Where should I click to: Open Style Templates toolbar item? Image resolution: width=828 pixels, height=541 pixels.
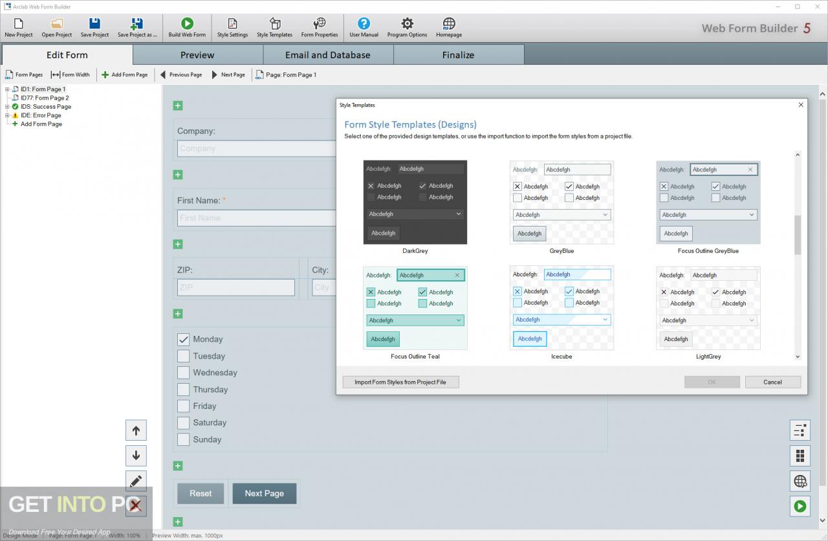click(x=274, y=27)
